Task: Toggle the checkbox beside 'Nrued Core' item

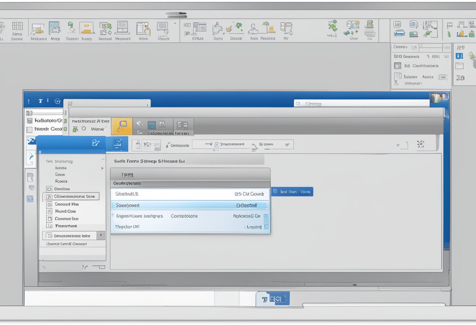Action: click(49, 211)
